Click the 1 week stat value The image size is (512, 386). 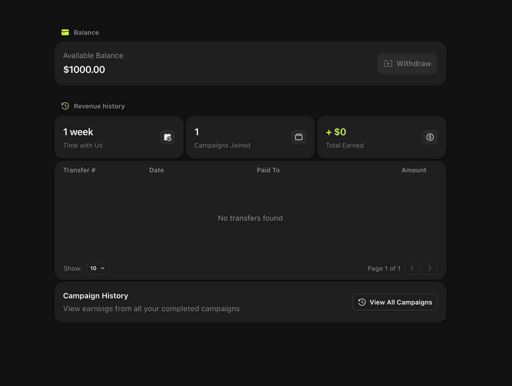pyautogui.click(x=78, y=132)
